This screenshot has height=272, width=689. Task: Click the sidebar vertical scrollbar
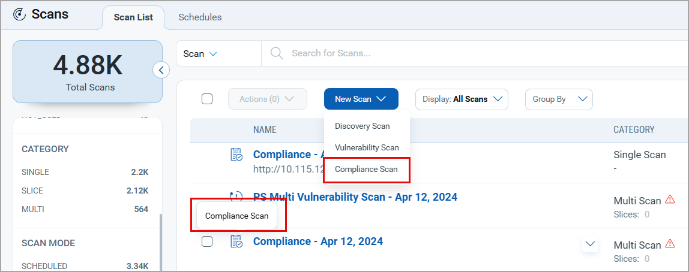point(160,241)
